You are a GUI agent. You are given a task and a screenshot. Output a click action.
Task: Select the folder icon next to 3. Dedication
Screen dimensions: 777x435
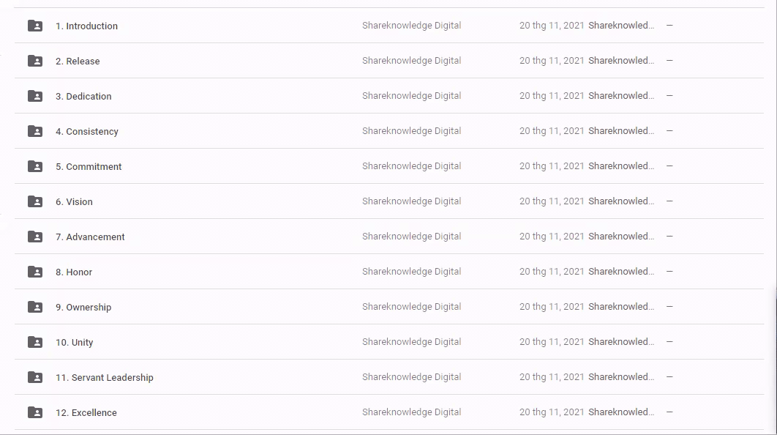(x=35, y=96)
